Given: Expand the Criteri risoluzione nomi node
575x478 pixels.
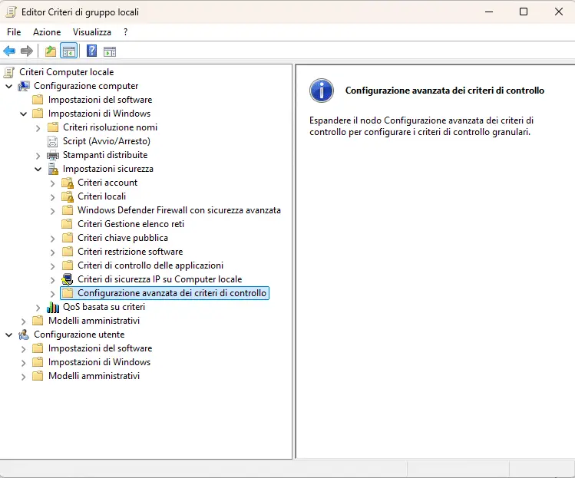Looking at the screenshot, I should point(38,128).
